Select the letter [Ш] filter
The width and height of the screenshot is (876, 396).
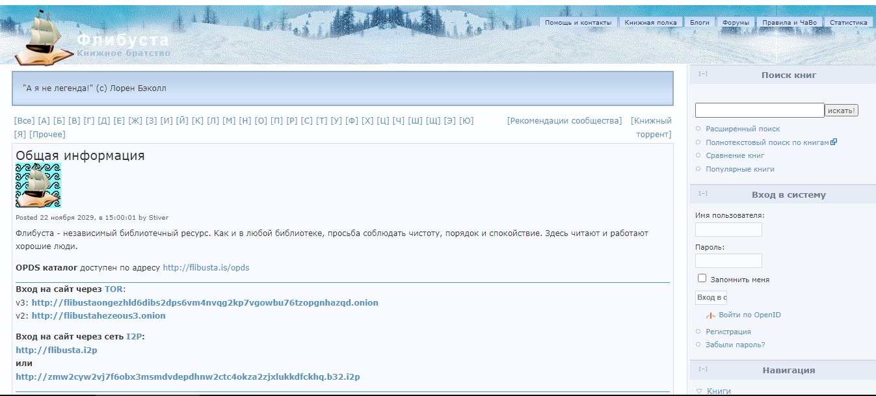point(415,121)
